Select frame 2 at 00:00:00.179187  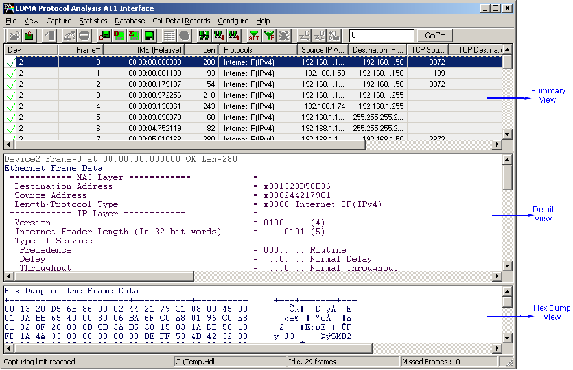(253, 84)
